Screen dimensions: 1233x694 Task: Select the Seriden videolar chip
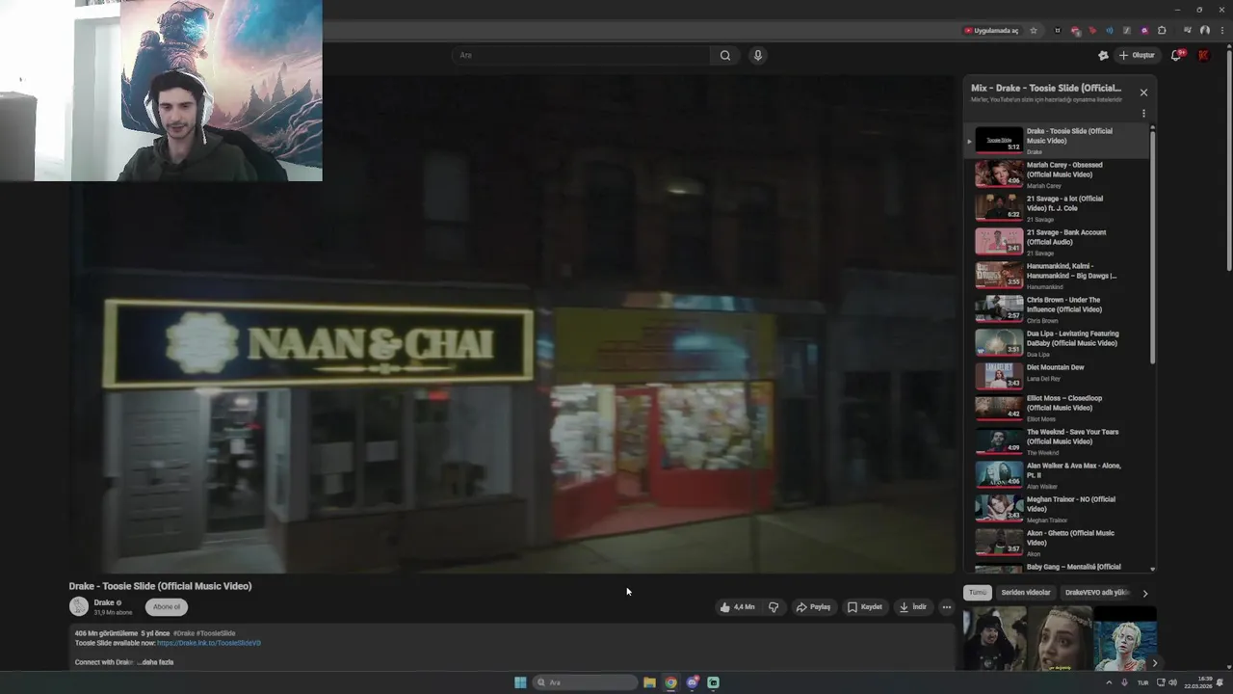(x=1026, y=593)
